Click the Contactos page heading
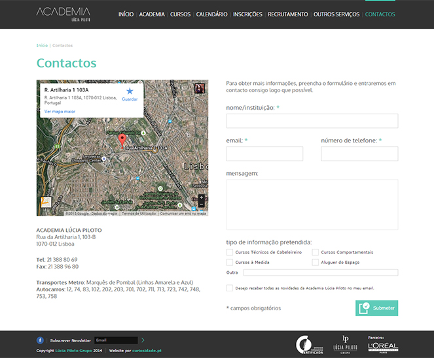The width and height of the screenshot is (434, 358). (66, 63)
